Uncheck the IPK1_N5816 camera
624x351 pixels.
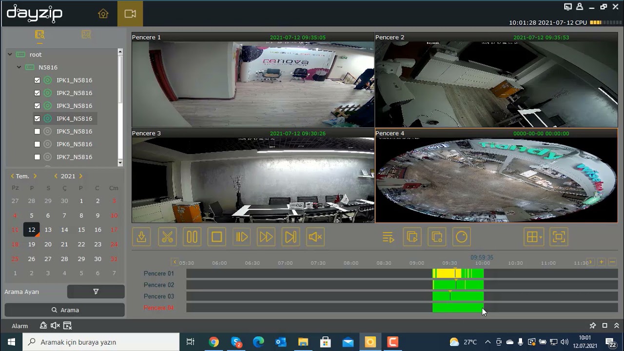37,80
